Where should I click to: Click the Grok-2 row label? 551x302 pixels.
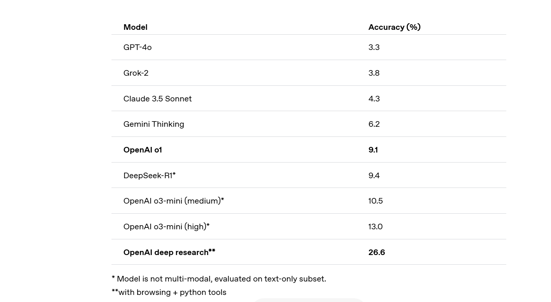pos(136,73)
